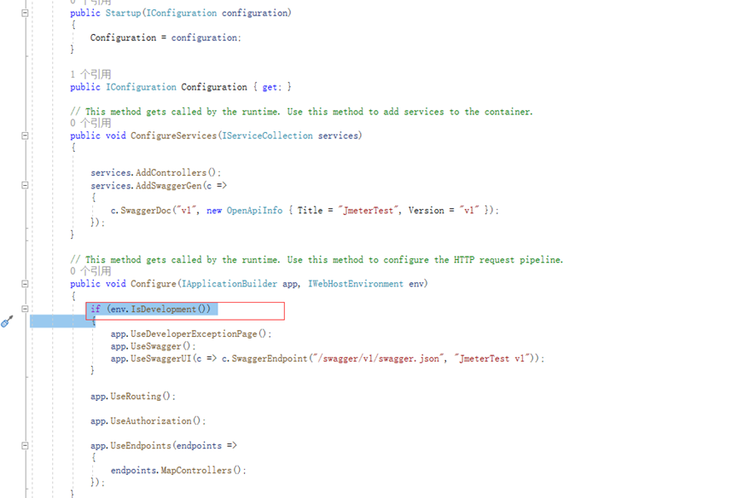
Task: Click comment about adding services to container
Action: click(301, 112)
